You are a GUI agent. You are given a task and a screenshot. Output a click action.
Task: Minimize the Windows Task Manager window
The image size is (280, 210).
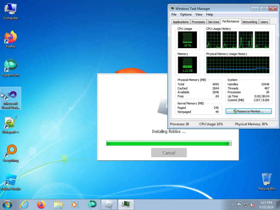click(x=255, y=8)
